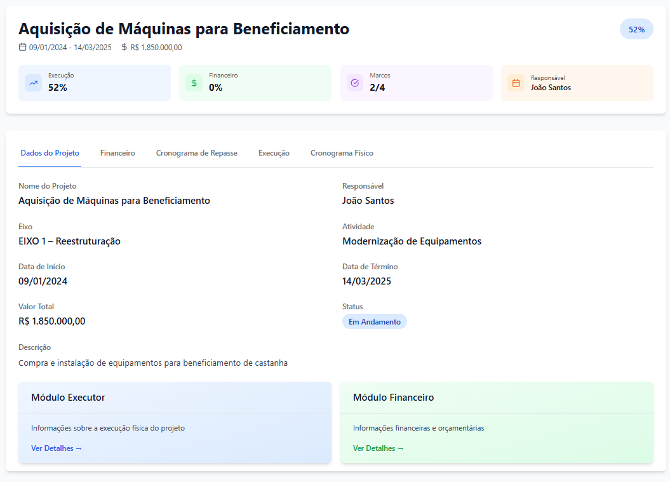Switch to the Financeiro tab
Screen dimensions: 670x482
pos(117,153)
